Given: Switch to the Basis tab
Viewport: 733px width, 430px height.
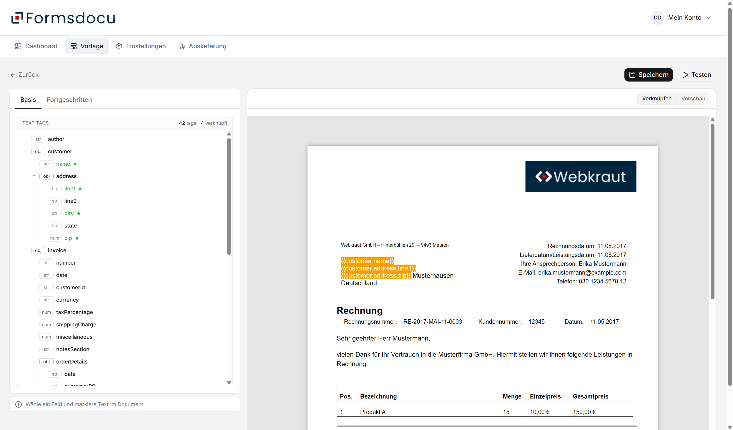Looking at the screenshot, I should [x=28, y=100].
